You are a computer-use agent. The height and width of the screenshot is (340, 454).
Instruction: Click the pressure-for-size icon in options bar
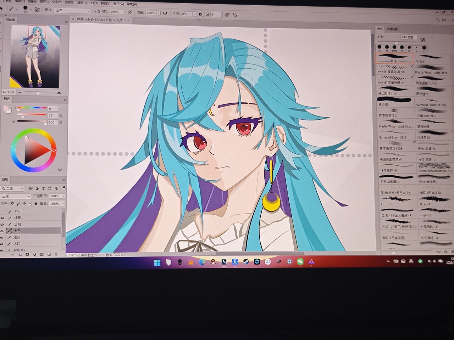227,15
